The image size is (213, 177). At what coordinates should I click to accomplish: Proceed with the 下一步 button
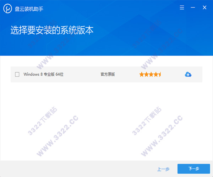(194, 169)
